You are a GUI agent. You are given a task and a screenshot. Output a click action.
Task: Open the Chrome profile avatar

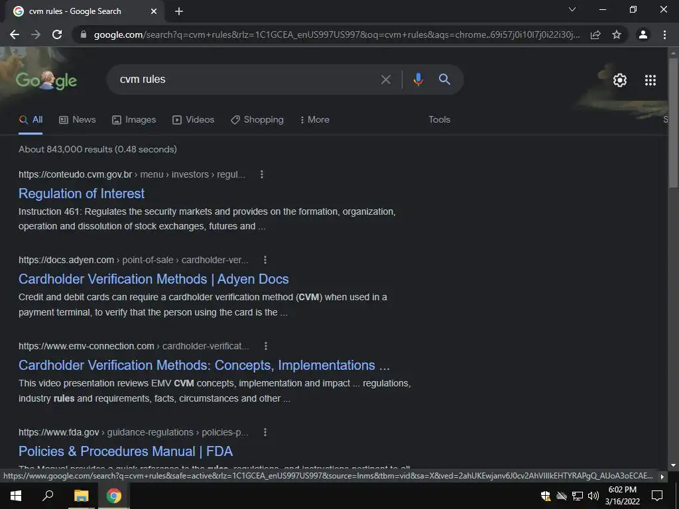(643, 34)
